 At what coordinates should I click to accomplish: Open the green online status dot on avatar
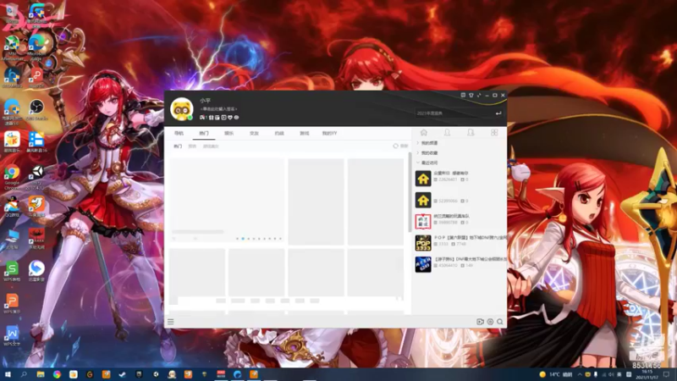[190, 118]
